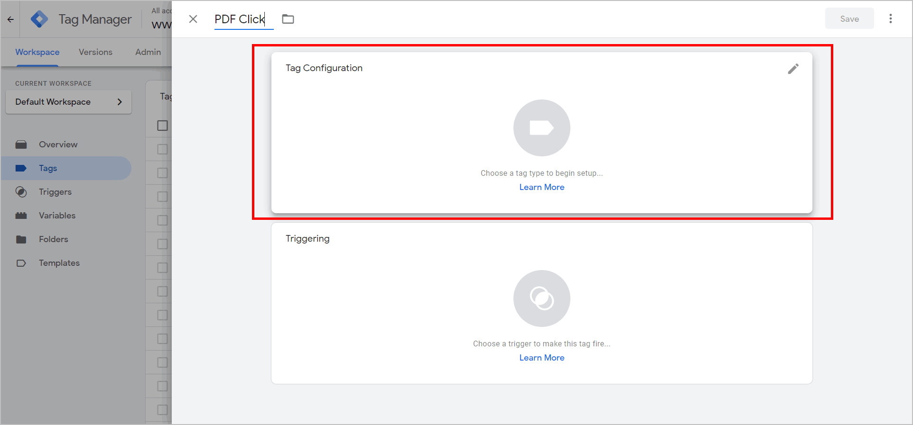Click the Triggering card heading
This screenshot has height=425, width=913.
point(307,239)
